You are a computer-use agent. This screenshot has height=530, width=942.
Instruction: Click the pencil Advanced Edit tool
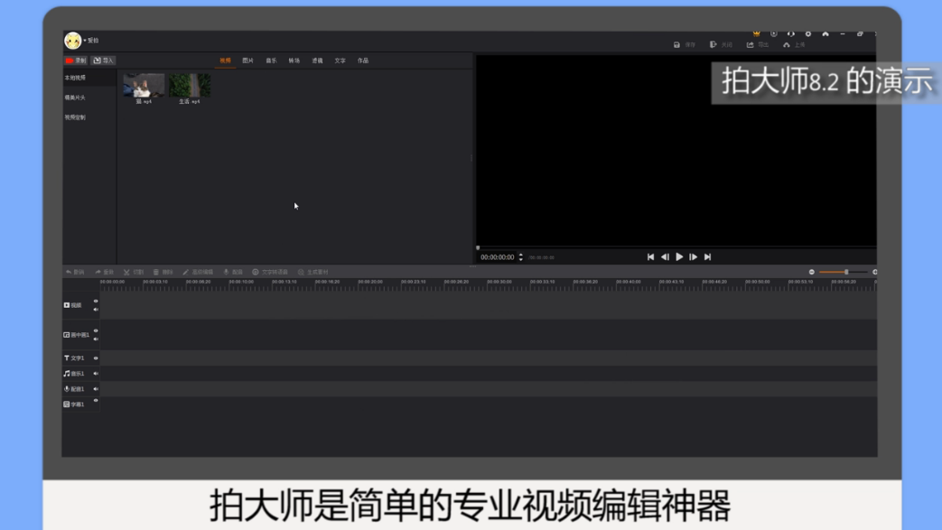point(198,272)
